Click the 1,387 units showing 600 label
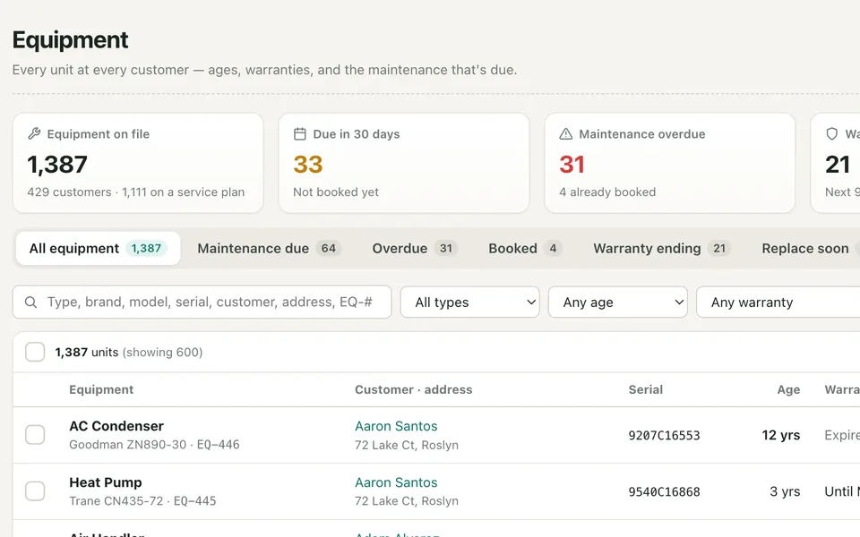860x537 pixels. (x=129, y=353)
